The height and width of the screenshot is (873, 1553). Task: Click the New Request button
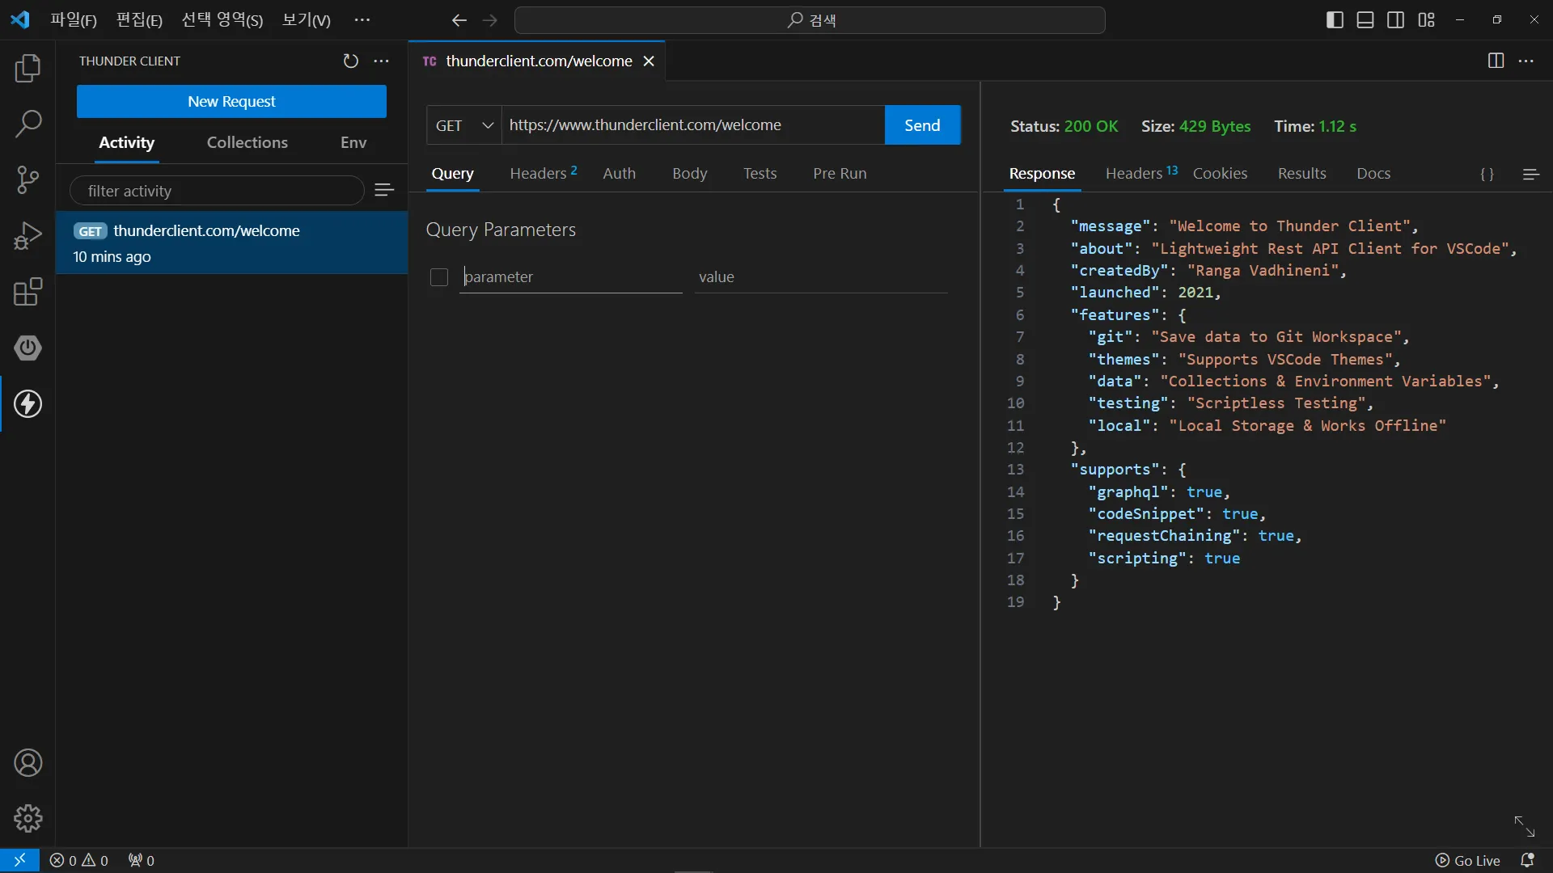231,102
